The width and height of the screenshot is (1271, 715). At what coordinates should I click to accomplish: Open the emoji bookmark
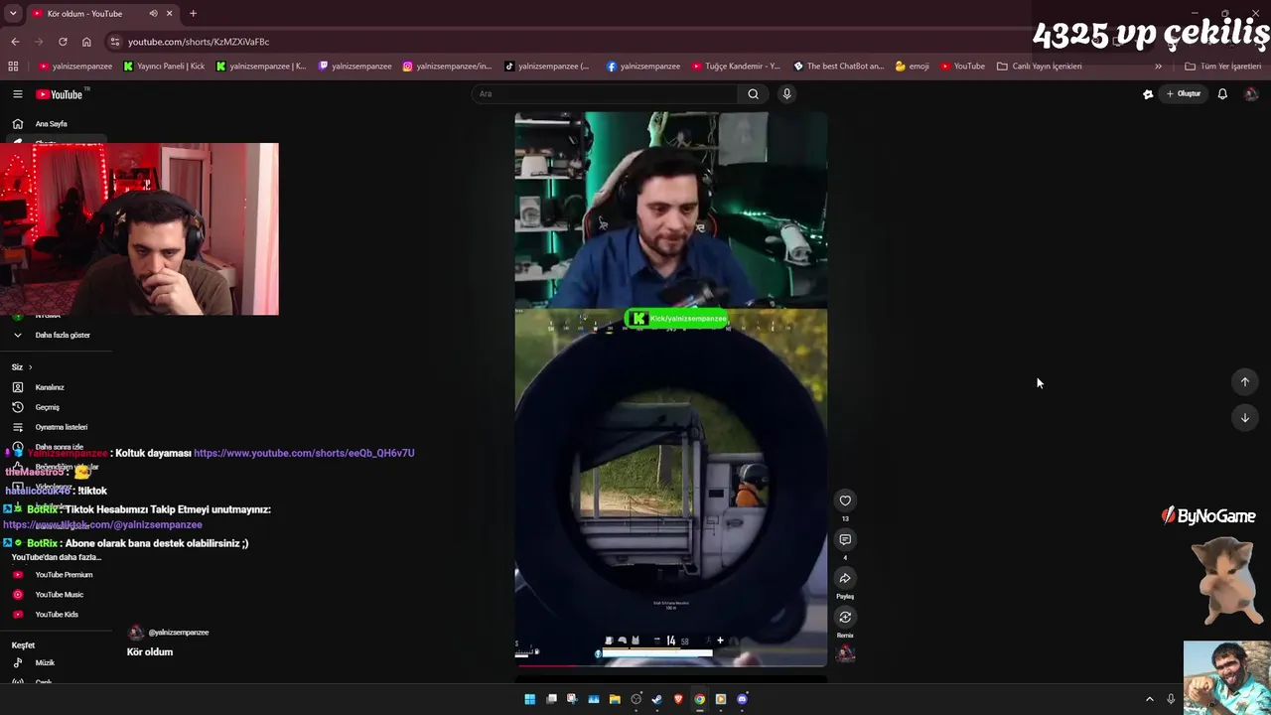point(913,67)
